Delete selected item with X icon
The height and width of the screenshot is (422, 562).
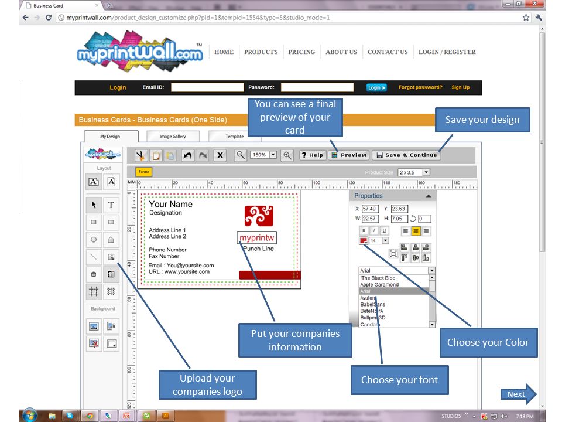220,155
